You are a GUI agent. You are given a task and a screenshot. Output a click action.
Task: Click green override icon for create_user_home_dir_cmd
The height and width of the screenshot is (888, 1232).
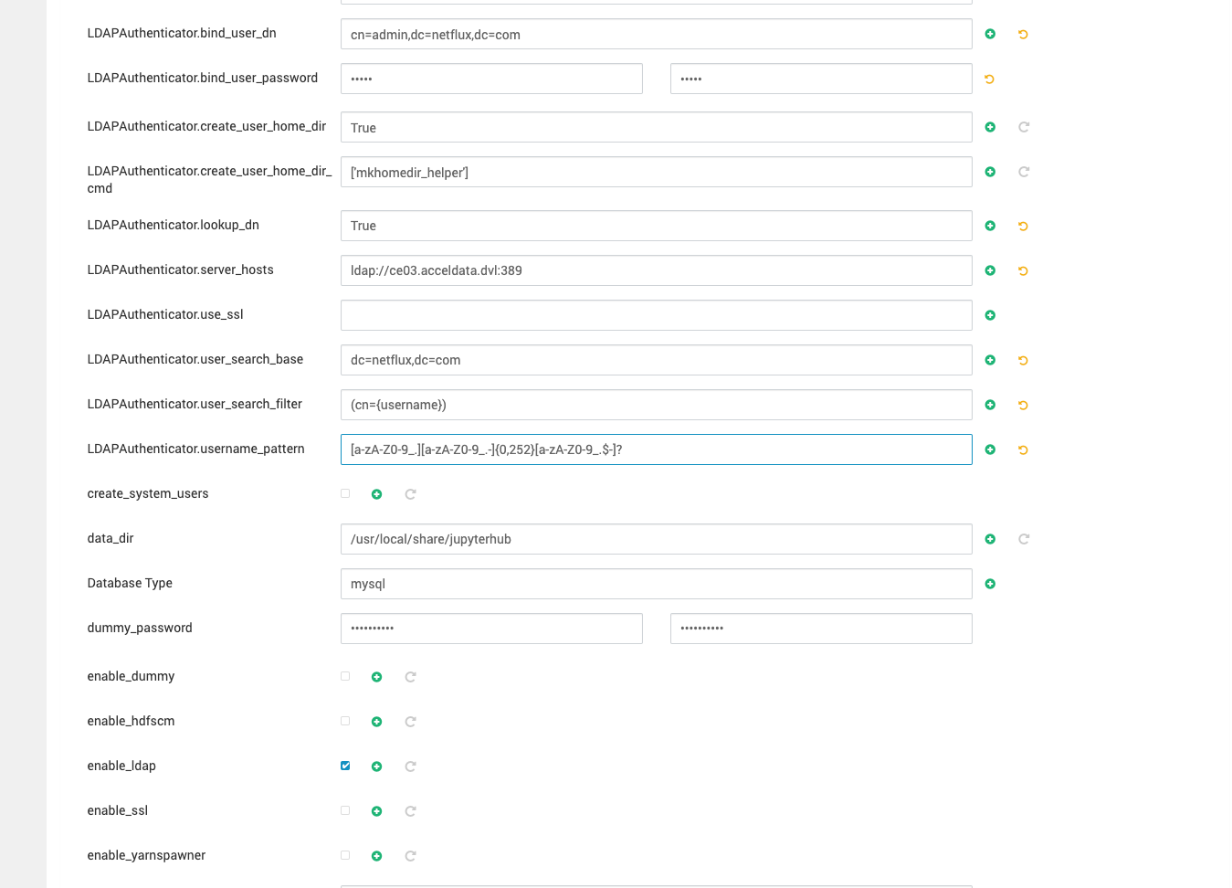coord(990,172)
